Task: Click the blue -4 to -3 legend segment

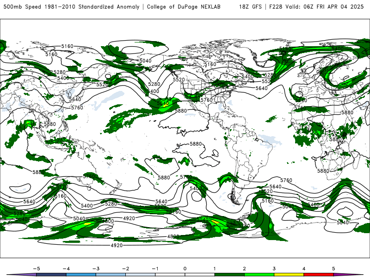Action: click(81, 275)
